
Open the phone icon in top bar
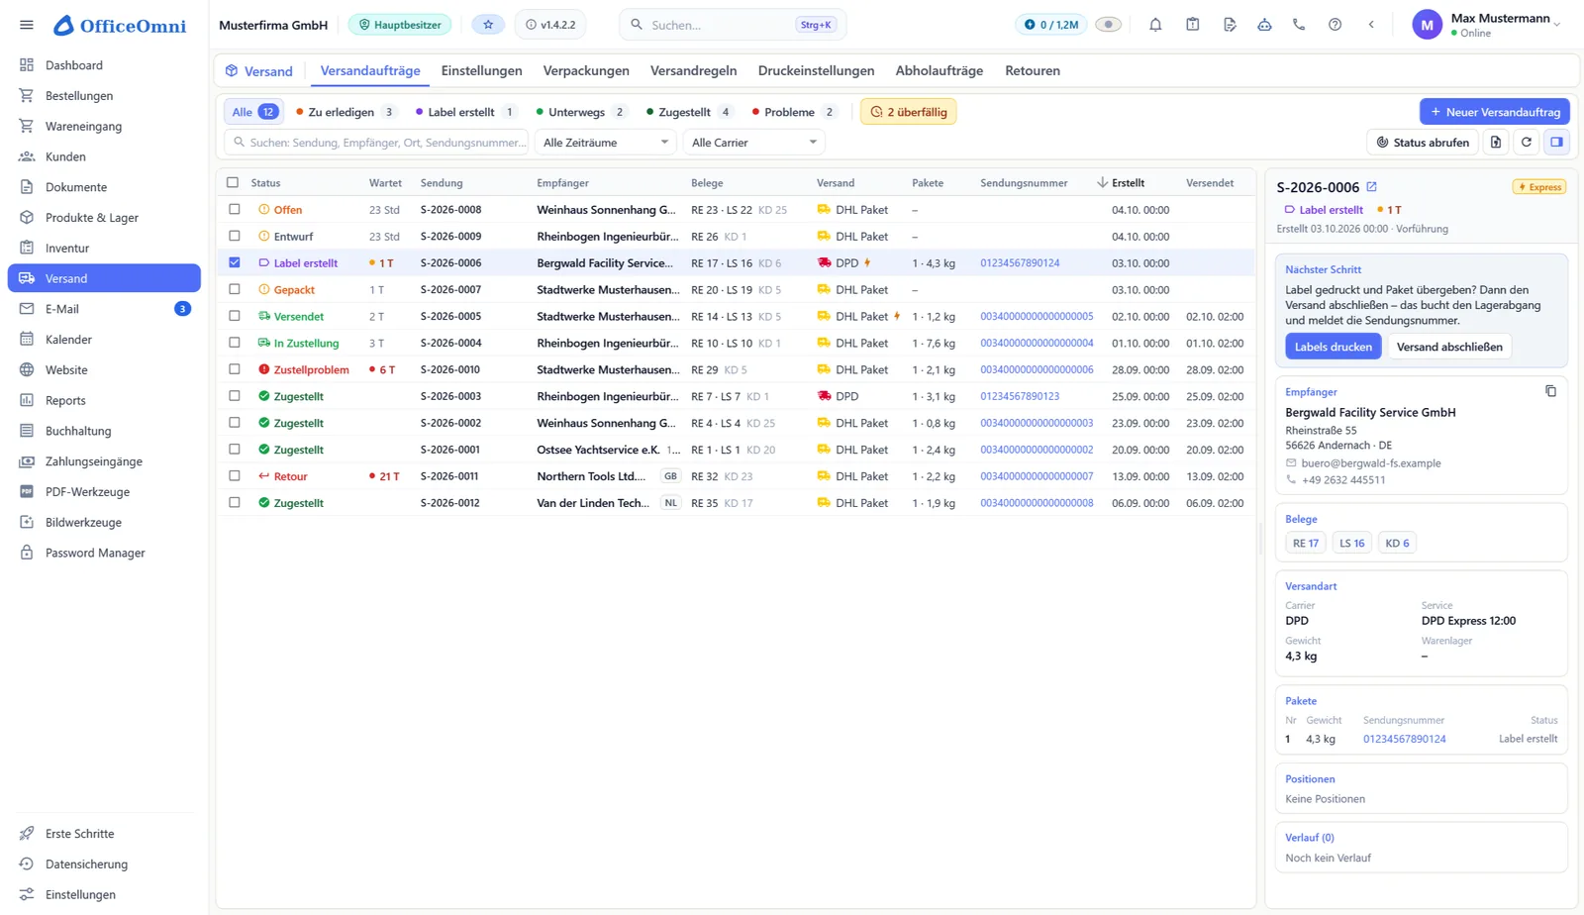point(1299,25)
